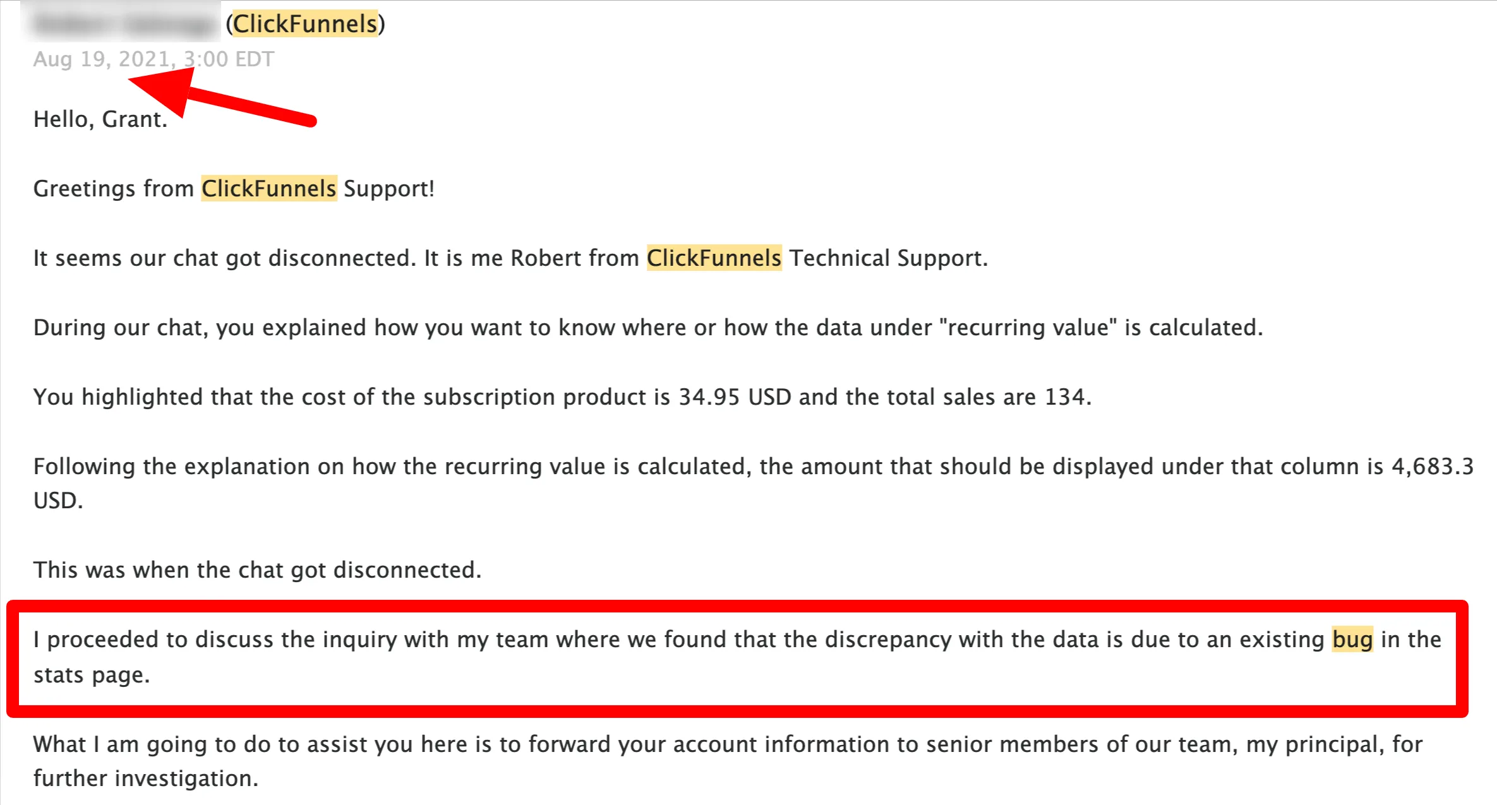Screen dimensions: 1497x805
Task: Click the quoted "recurring value" text
Action: tap(1028, 328)
